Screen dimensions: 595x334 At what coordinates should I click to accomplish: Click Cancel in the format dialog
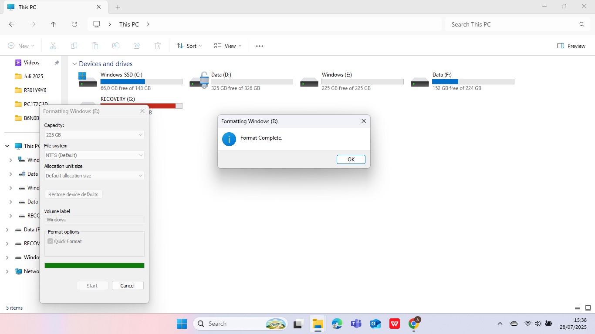(127, 286)
